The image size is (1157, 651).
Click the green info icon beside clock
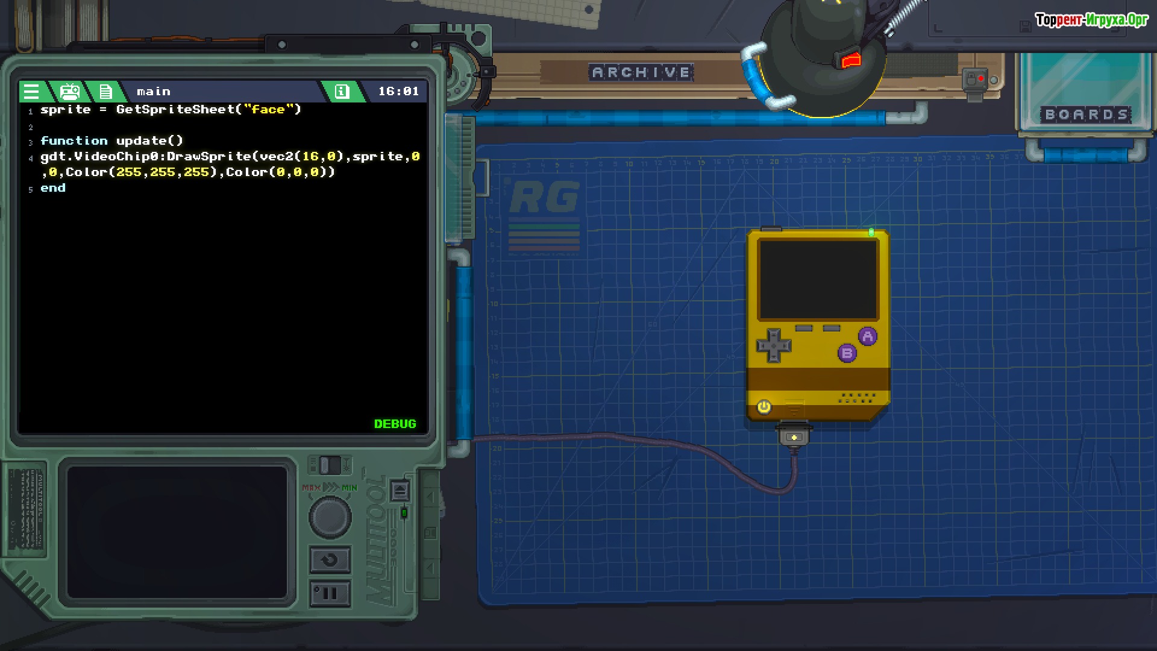[x=342, y=92]
